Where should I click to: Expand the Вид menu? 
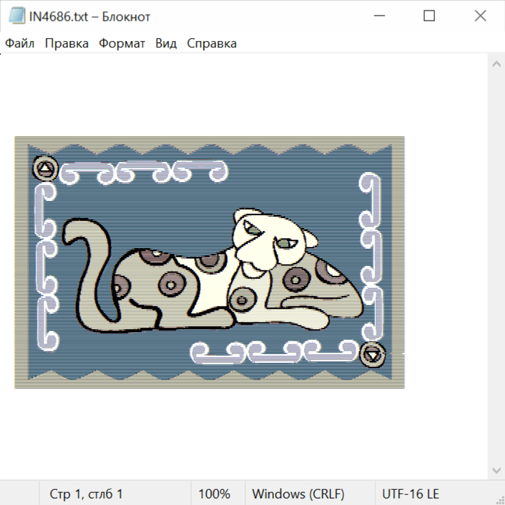pyautogui.click(x=166, y=43)
